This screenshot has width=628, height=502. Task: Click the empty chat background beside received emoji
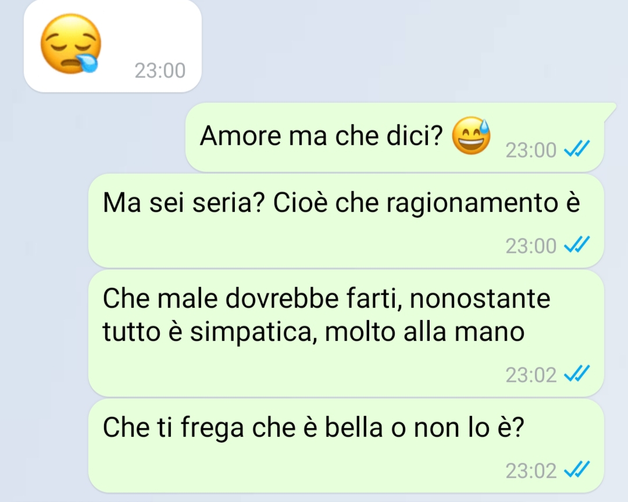click(x=401, y=48)
